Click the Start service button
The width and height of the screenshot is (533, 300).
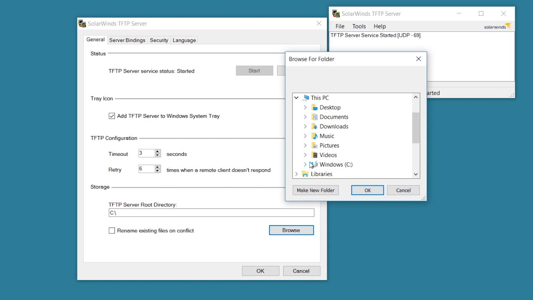(254, 71)
